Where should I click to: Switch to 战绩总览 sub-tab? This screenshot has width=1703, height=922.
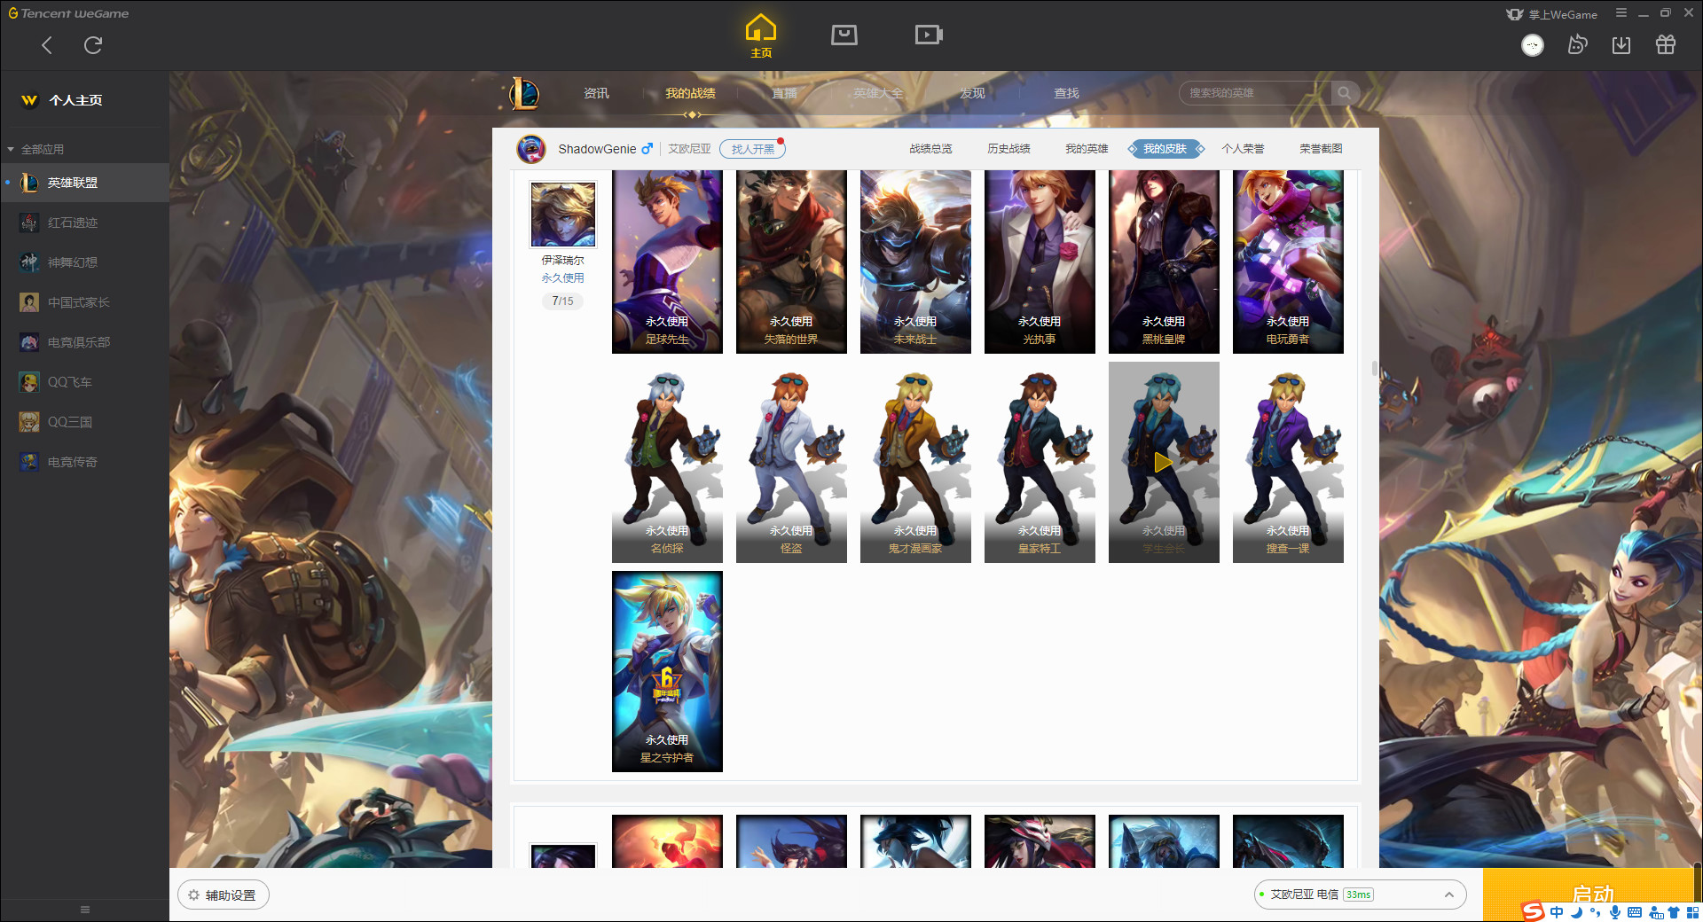(930, 149)
